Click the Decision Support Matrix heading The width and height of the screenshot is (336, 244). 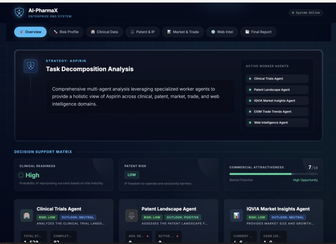43,152
